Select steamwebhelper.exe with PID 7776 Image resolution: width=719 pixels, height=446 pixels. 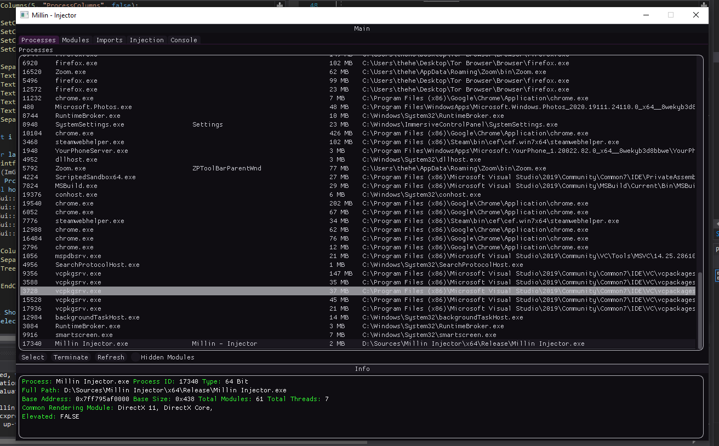[x=358, y=221]
